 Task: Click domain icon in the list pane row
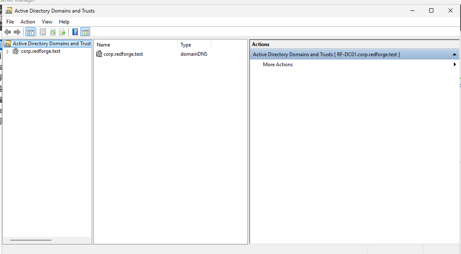(x=99, y=54)
